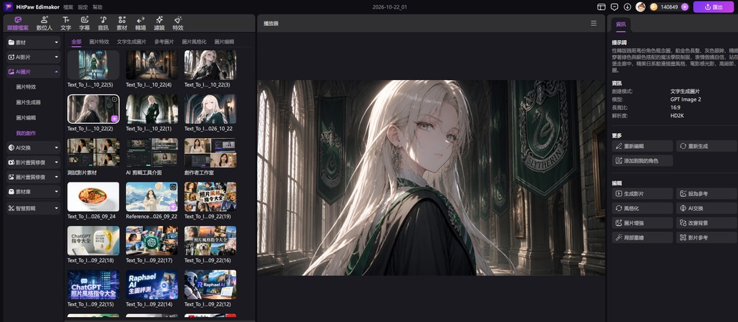Screen dimensions: 738x322
Task: Expand the AI交換 sidebar section
Action: point(34,147)
